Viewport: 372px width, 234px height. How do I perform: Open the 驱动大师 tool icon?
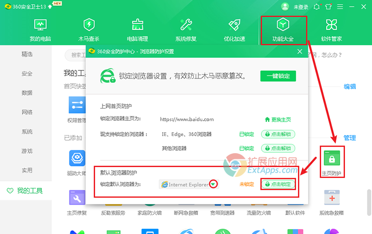77,158
